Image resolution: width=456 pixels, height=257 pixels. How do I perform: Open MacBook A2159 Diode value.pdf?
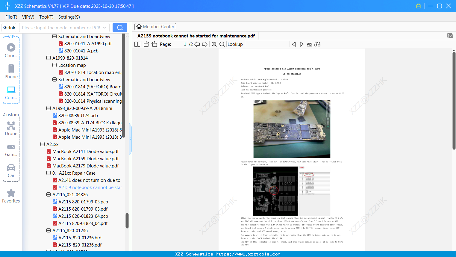(85, 159)
